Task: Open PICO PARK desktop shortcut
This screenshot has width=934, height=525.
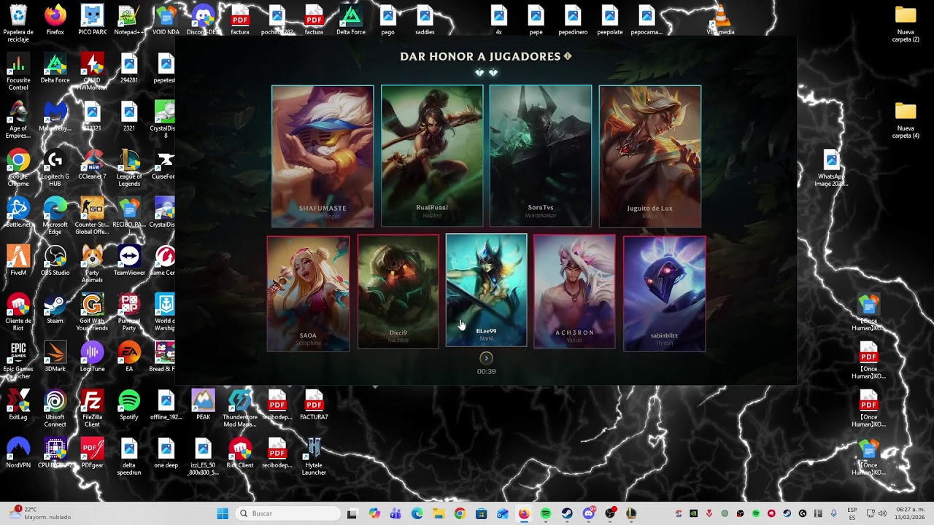Action: coord(92,20)
